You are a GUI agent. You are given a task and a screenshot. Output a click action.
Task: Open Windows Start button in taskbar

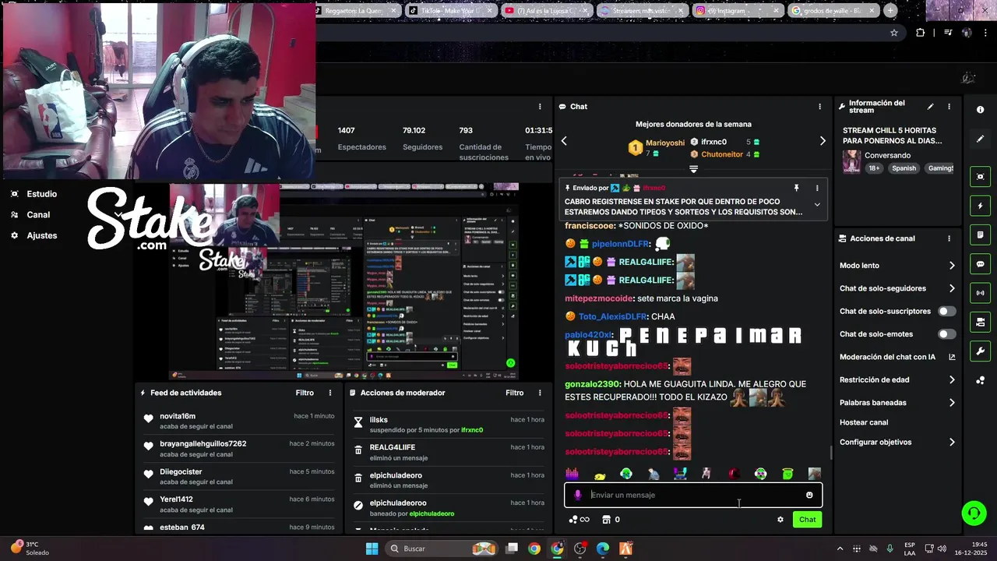click(x=372, y=549)
